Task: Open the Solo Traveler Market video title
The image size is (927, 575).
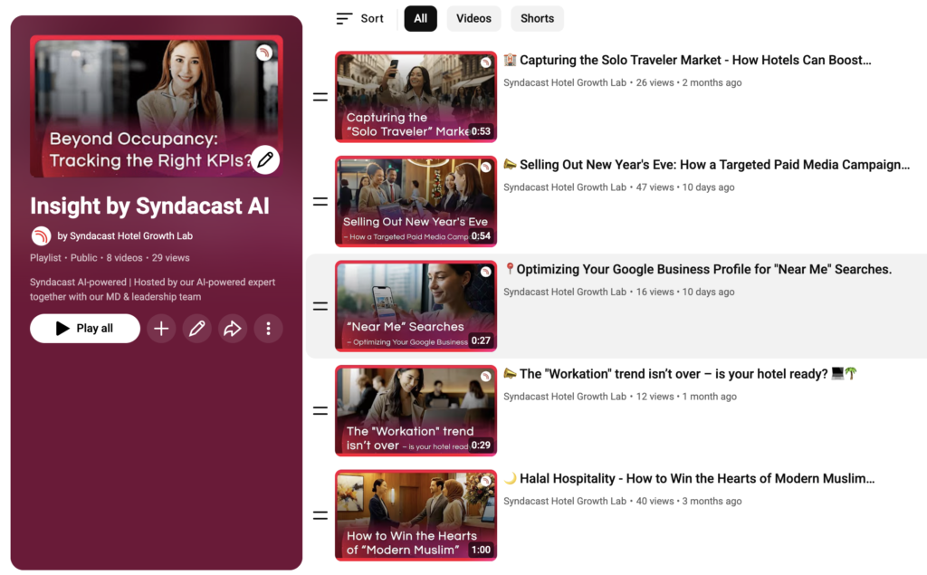Action: [694, 61]
